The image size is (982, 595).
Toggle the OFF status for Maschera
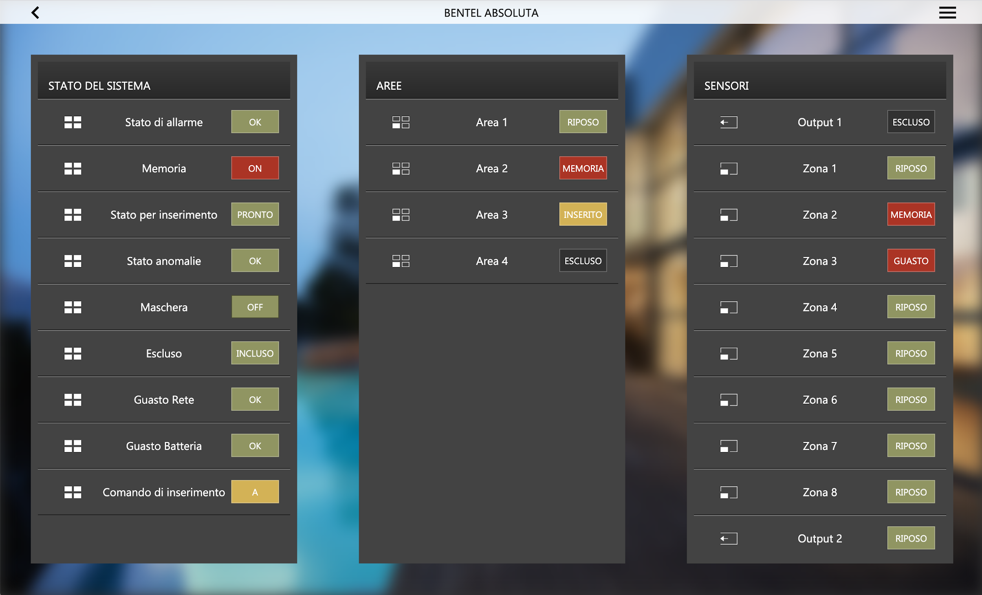coord(255,307)
